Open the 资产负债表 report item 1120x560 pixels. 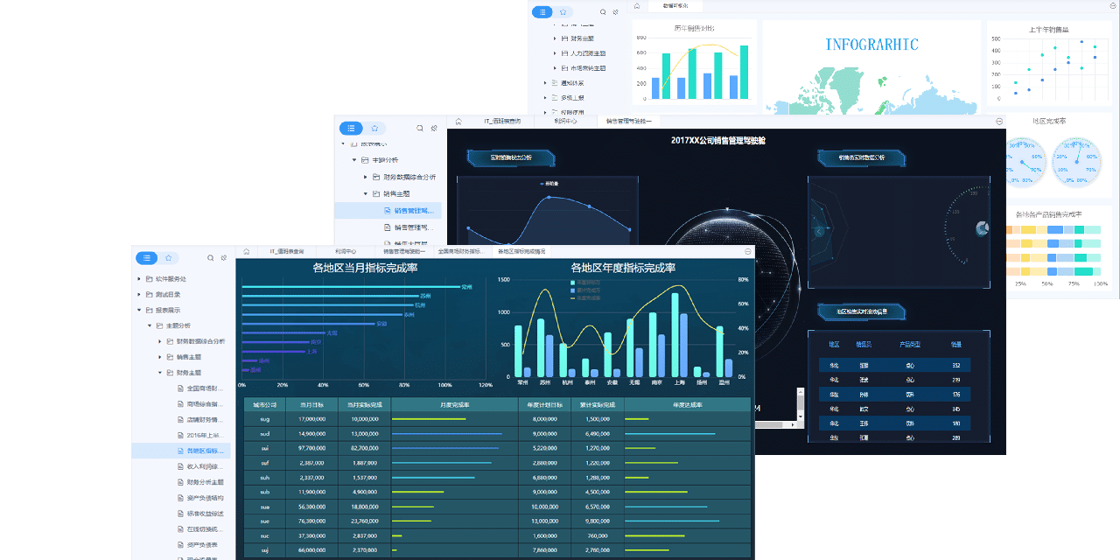201,544
